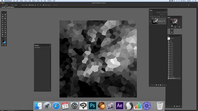This screenshot has height=111, width=198.
Task: Click the link layers icon
Action: point(152,85)
